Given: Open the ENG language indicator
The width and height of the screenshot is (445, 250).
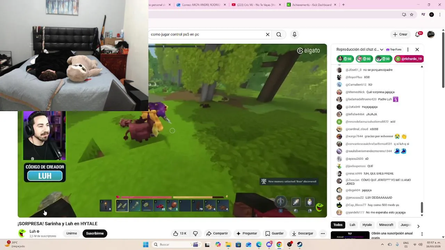Looking at the screenshot, I should pos(406,244).
